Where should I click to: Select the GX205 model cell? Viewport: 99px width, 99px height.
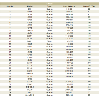pyautogui.click(x=30, y=71)
